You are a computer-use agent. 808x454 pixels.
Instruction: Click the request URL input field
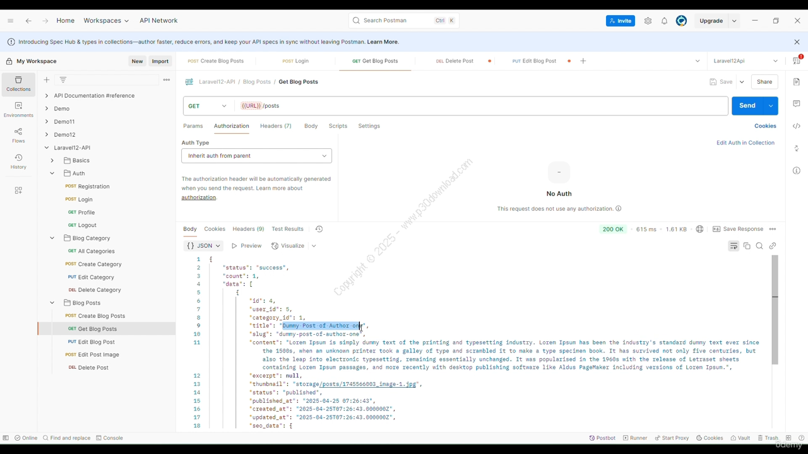(x=482, y=106)
